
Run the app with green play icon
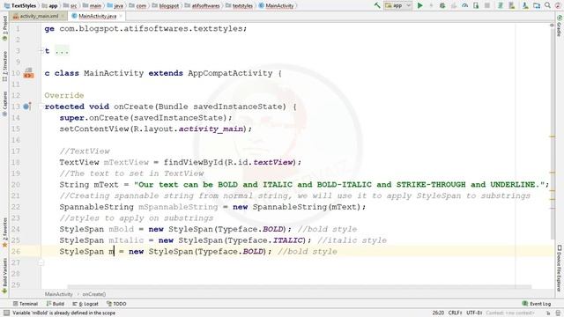(x=419, y=5)
